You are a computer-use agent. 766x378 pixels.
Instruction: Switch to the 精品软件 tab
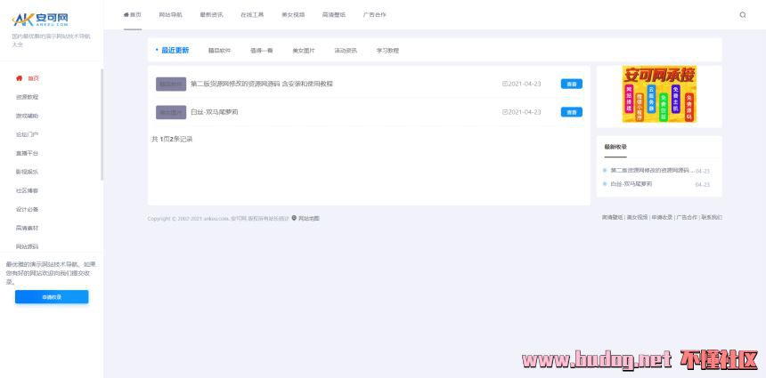[220, 50]
